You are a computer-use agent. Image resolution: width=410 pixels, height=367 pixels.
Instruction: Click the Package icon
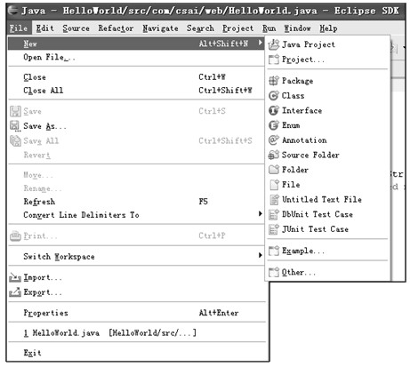click(274, 81)
